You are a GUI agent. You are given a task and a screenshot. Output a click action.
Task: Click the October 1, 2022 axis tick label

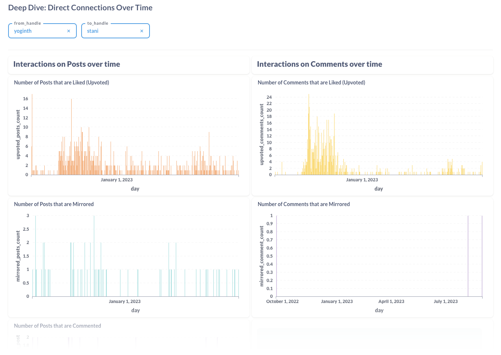point(282,302)
